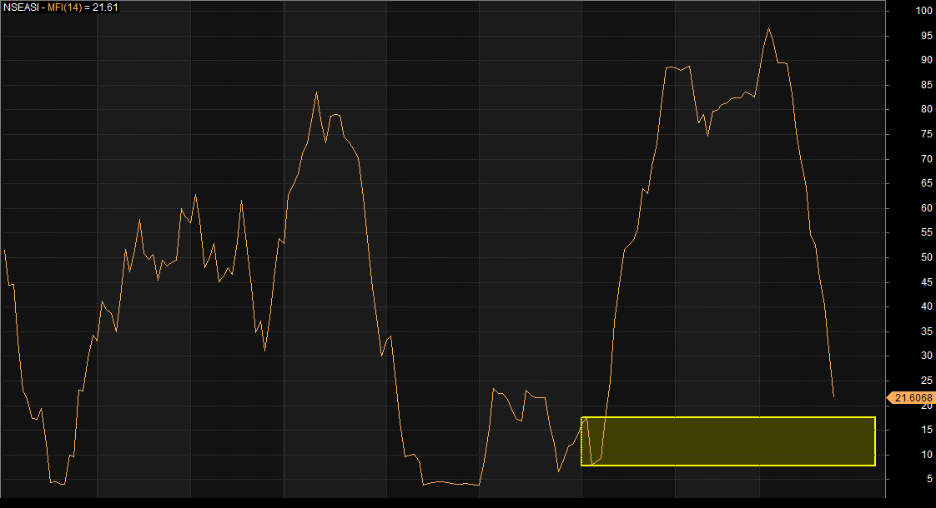Click the 80 label on the y-axis
The width and height of the screenshot is (936, 508).
927,109
